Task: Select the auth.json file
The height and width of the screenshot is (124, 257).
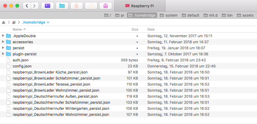Action: [21, 60]
